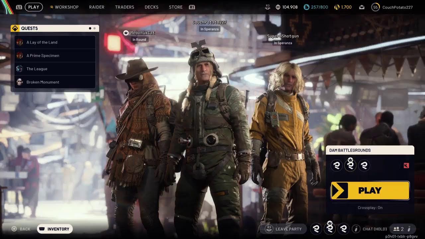
Task: Click trader icon next to The League
Action: pos(20,69)
